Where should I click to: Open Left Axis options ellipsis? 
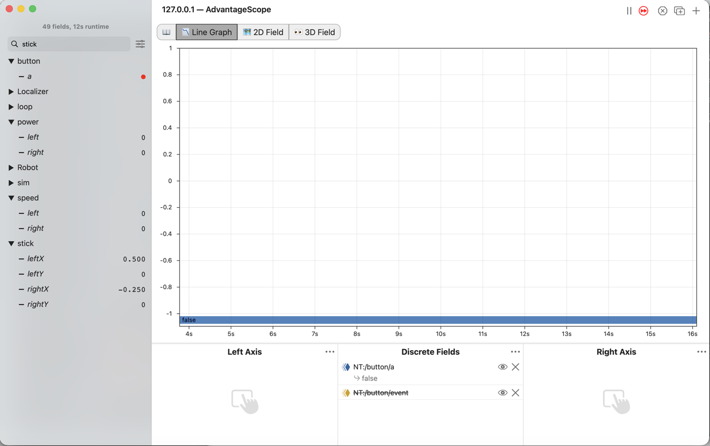pos(330,352)
